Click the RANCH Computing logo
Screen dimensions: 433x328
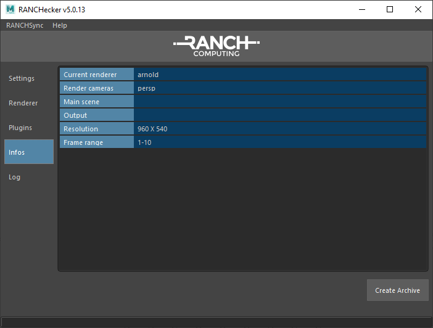[x=216, y=46]
